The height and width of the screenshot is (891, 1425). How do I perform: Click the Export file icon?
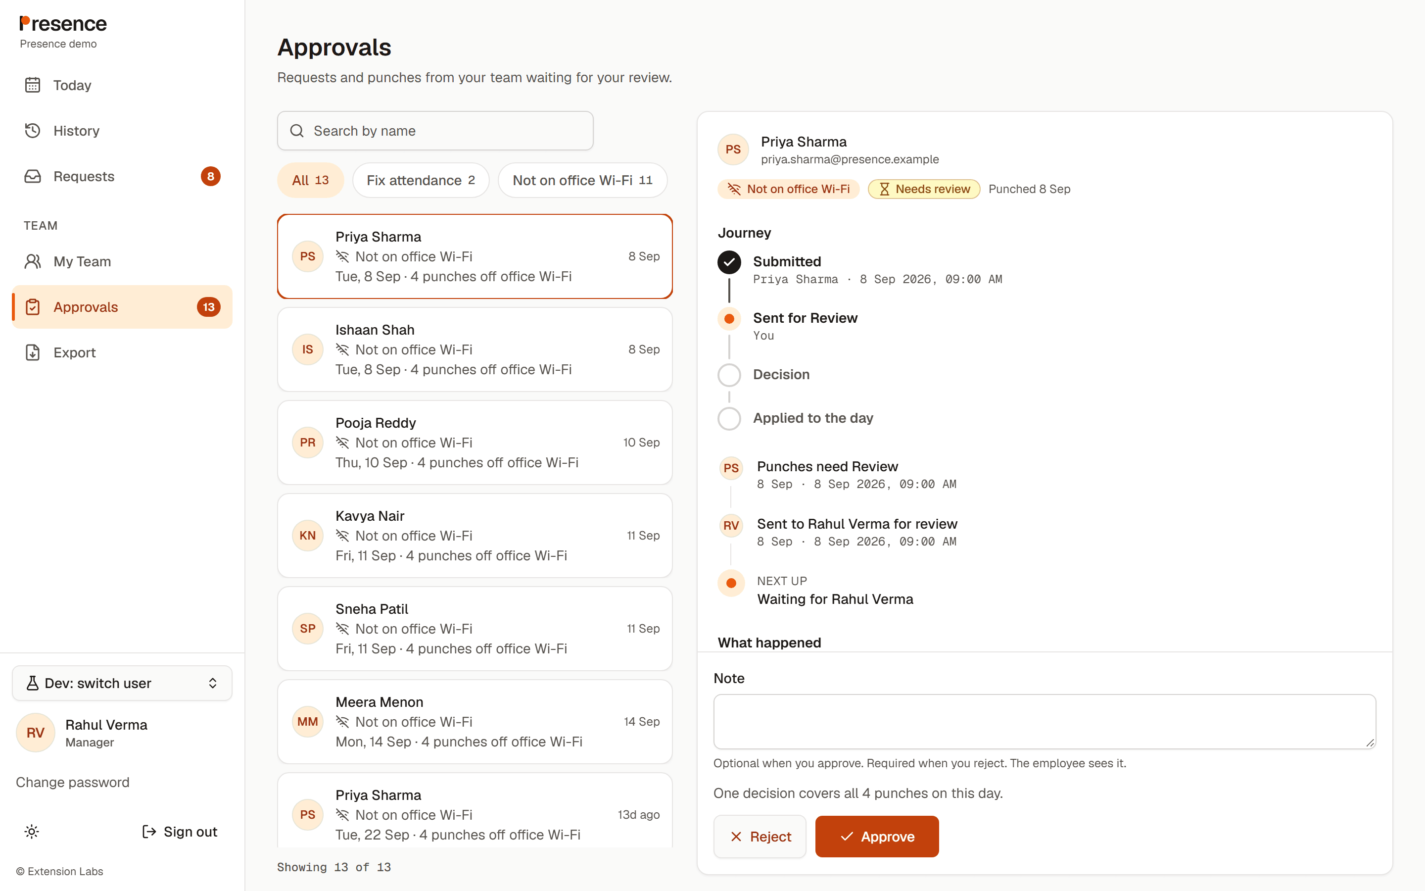32,352
